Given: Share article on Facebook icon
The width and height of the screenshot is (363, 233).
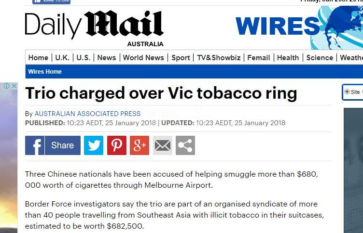Looking at the screenshot, I should point(35,145).
